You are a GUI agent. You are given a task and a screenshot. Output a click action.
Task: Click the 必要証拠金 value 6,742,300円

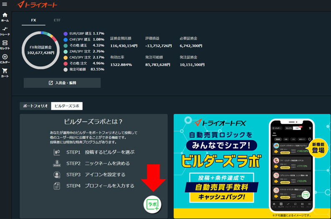point(191,46)
